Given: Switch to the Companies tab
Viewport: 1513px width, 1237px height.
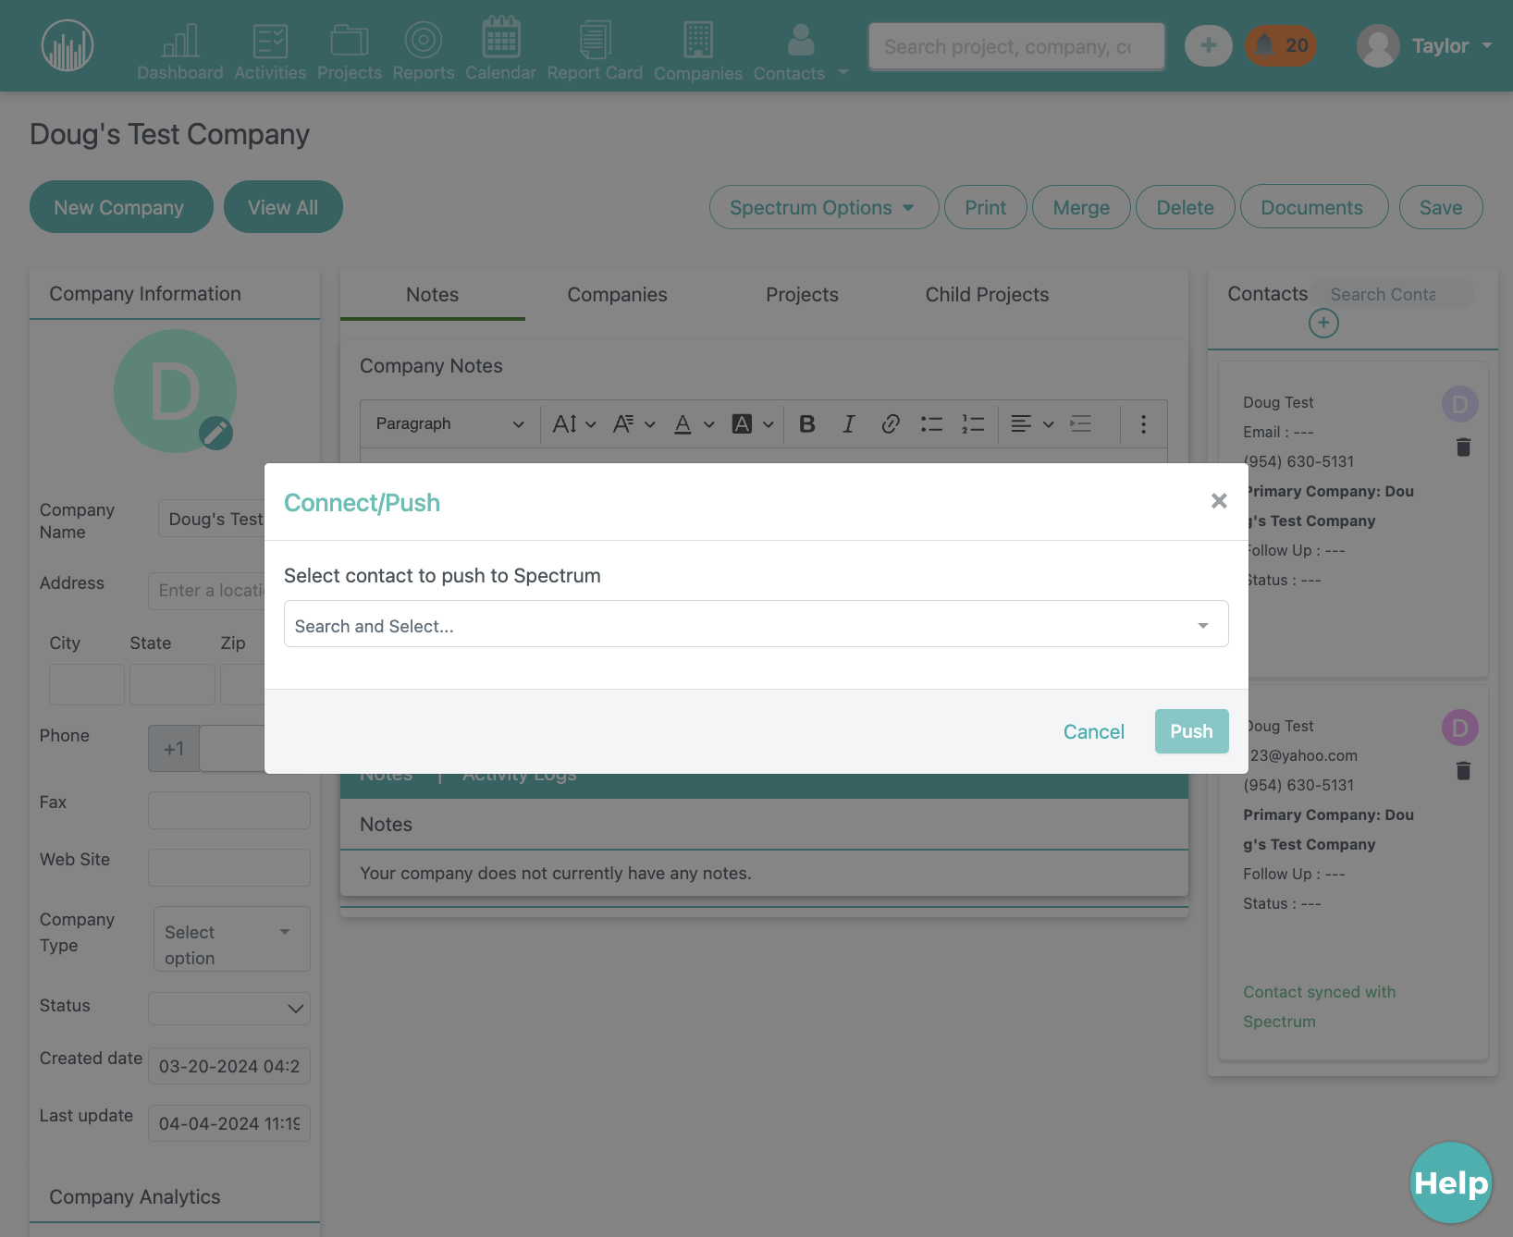Looking at the screenshot, I should 617,295.
